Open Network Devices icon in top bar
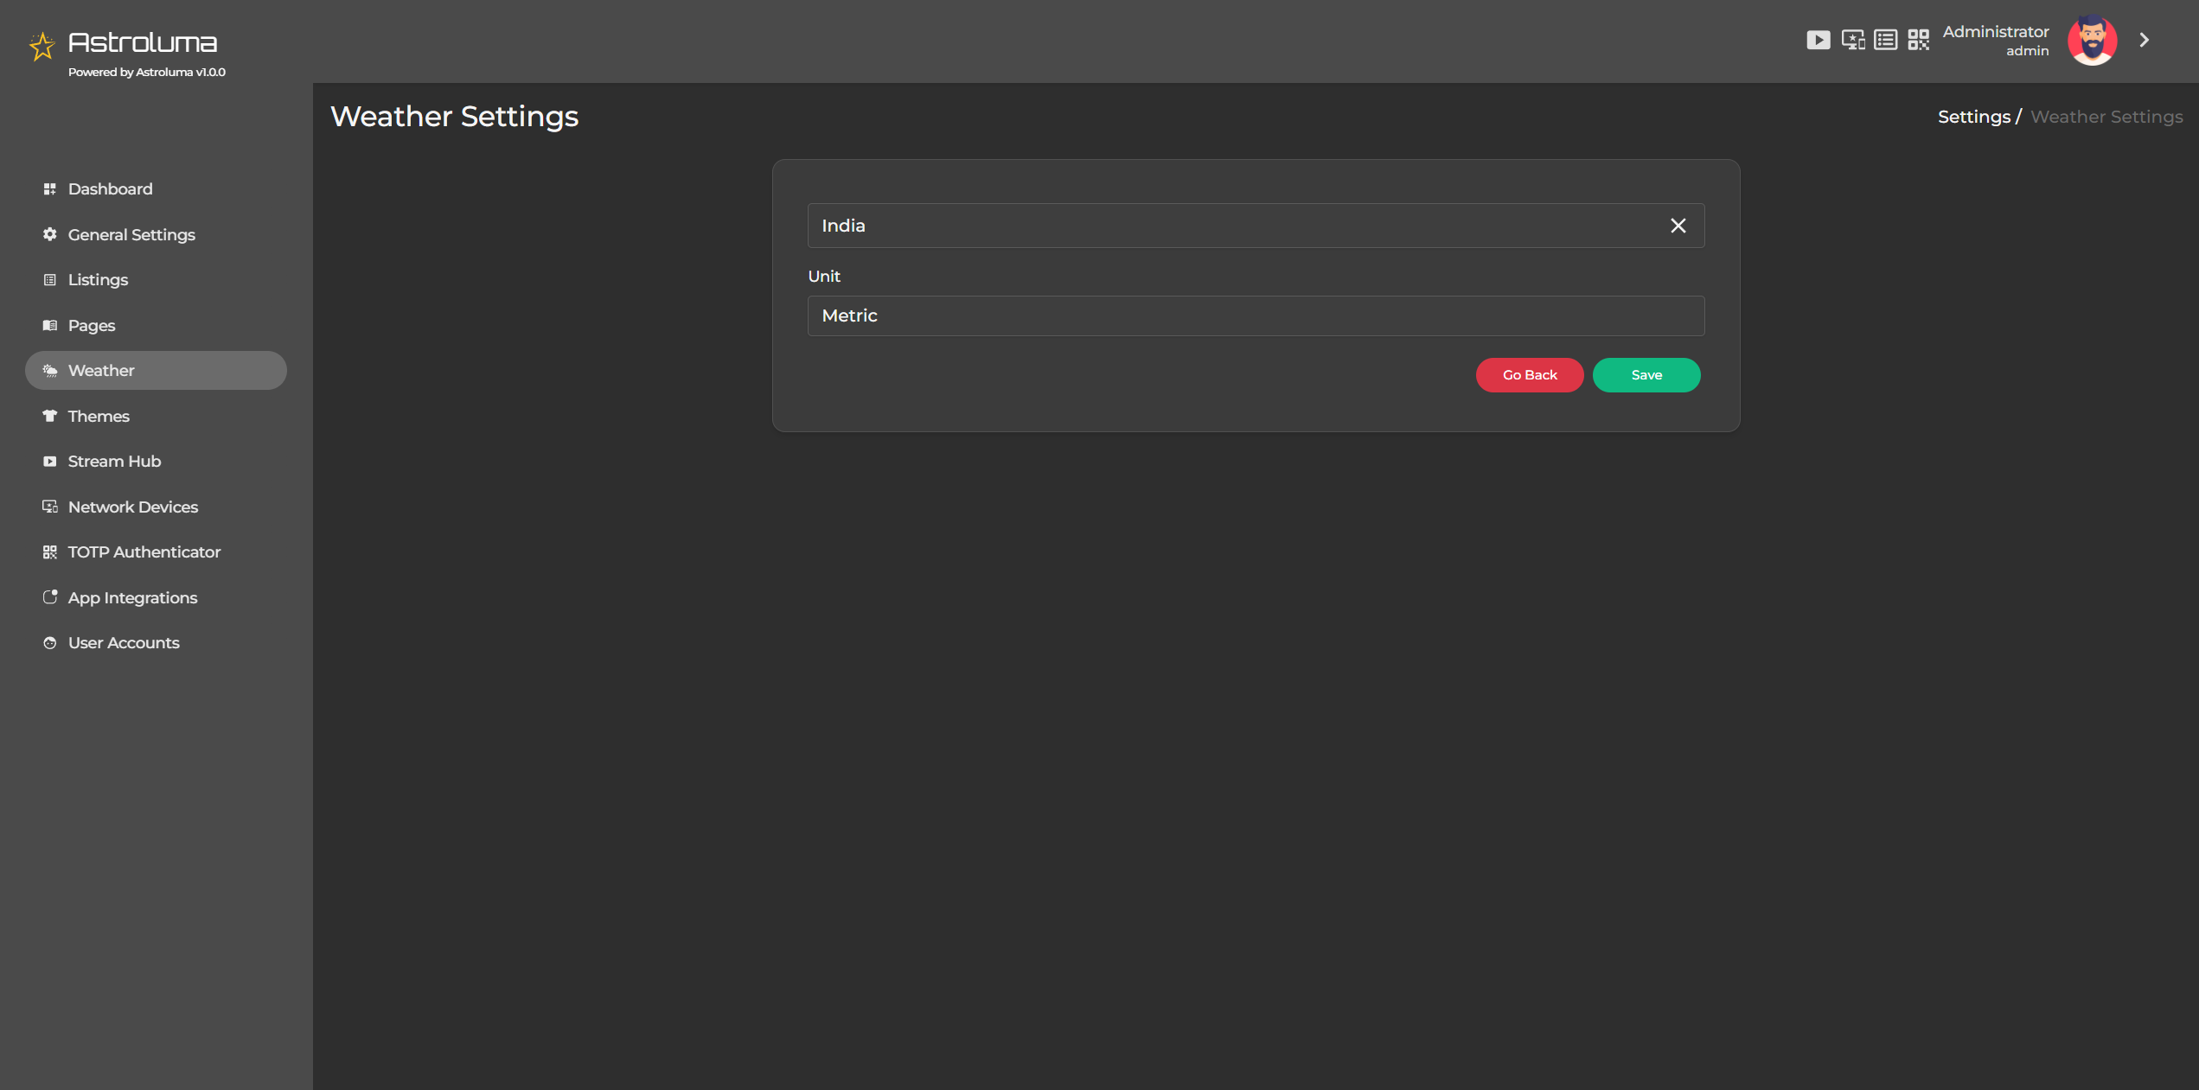The image size is (2199, 1090). pyautogui.click(x=1852, y=40)
